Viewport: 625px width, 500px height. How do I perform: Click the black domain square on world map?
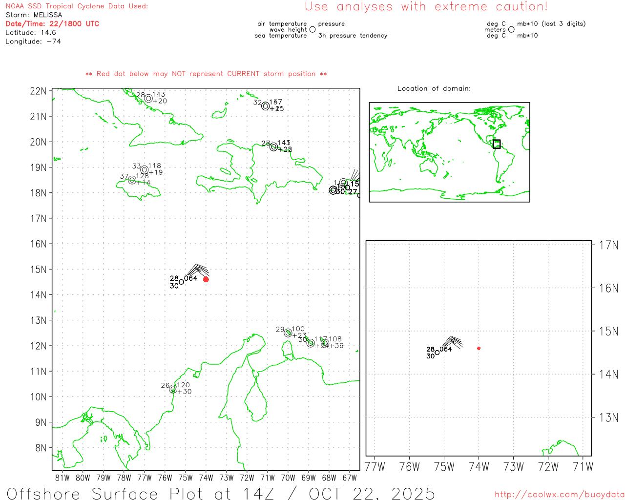pos(497,144)
